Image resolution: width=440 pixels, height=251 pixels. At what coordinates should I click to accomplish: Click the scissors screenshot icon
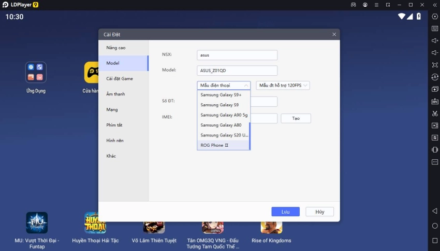[435, 114]
